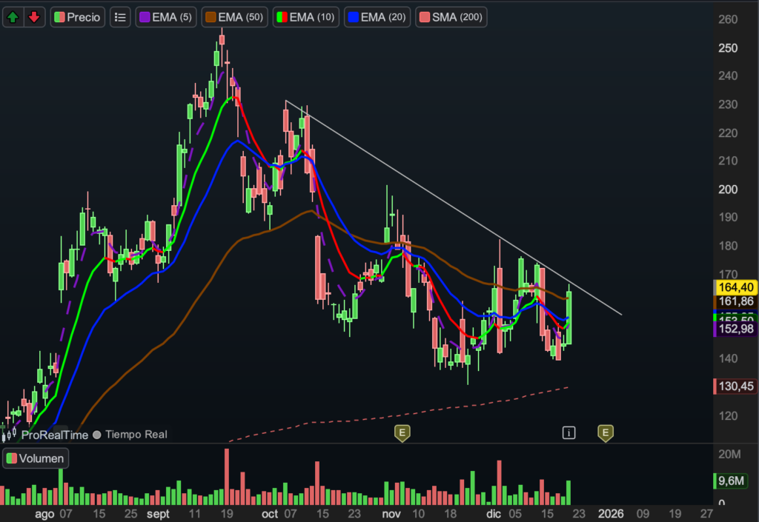
Task: Open the Volumen panel label
Action: 36,458
